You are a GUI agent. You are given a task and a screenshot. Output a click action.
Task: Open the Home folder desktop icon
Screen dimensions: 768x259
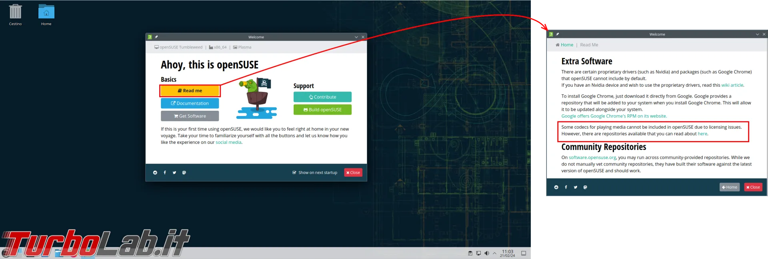[x=46, y=15]
